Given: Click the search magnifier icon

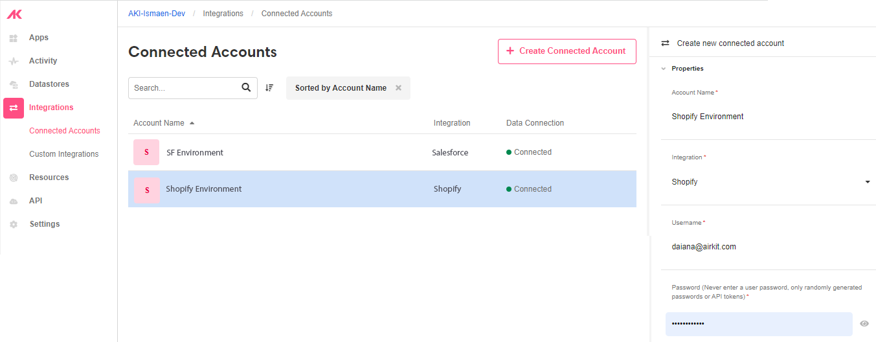Looking at the screenshot, I should (246, 87).
